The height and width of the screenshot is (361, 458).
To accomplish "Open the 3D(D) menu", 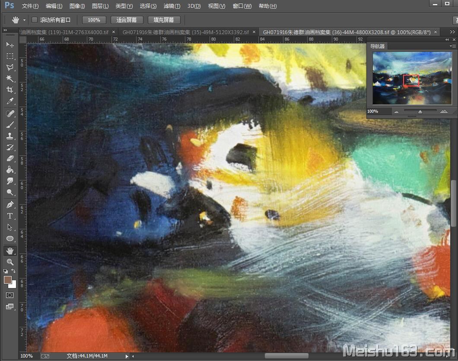I will pyautogui.click(x=194, y=6).
